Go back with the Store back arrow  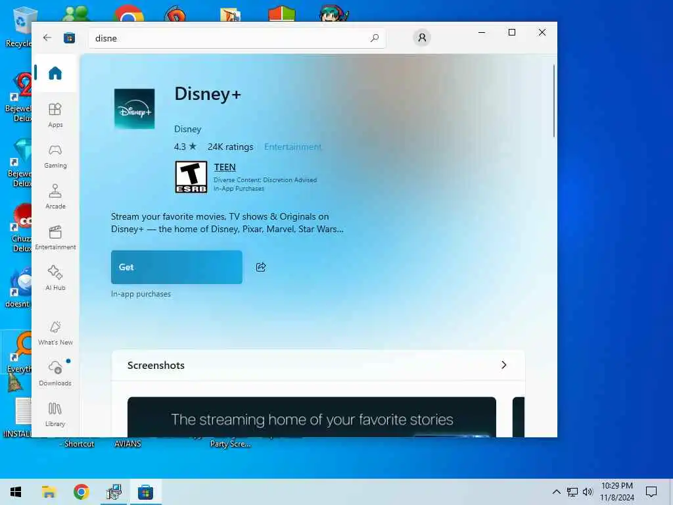click(47, 37)
